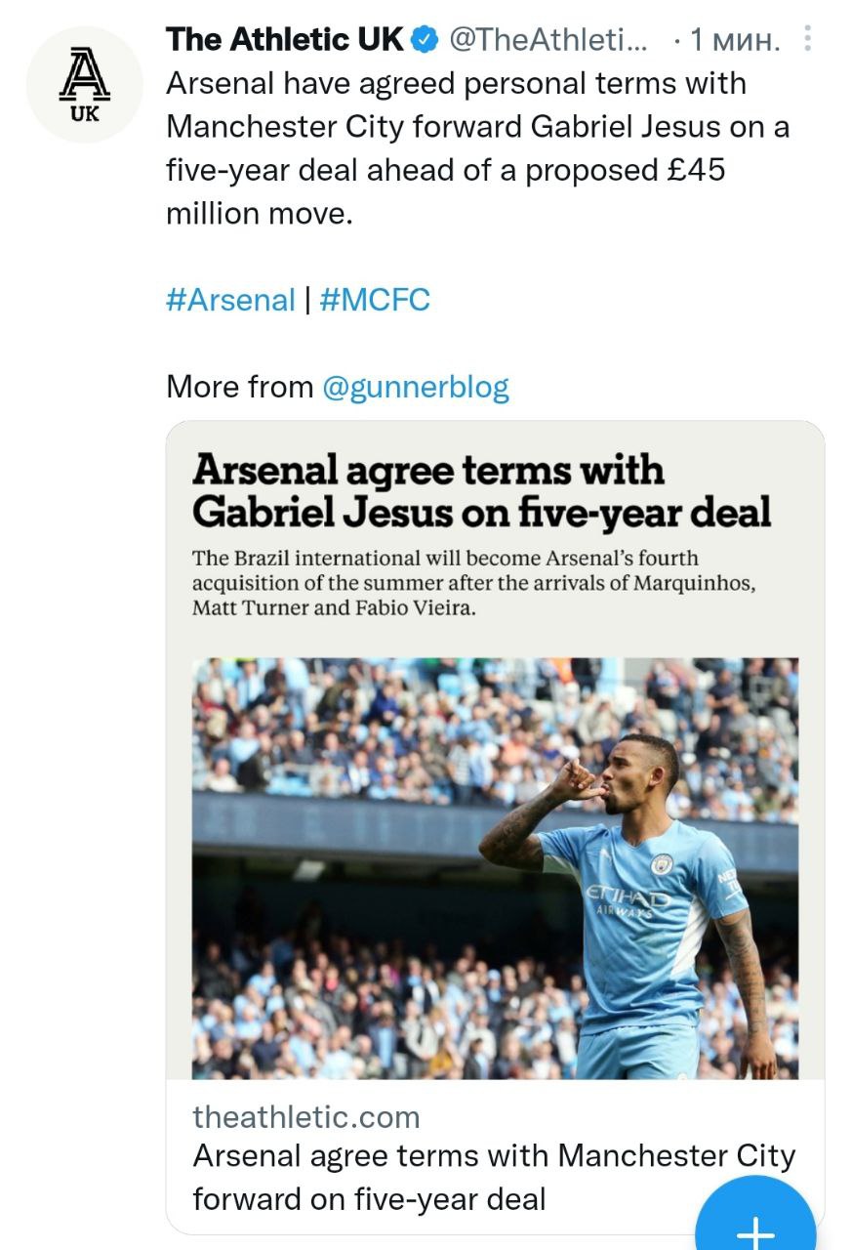Click The Athletic UK display name

285,40
